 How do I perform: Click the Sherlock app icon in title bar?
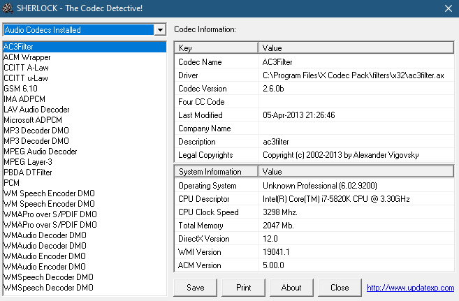coord(7,8)
